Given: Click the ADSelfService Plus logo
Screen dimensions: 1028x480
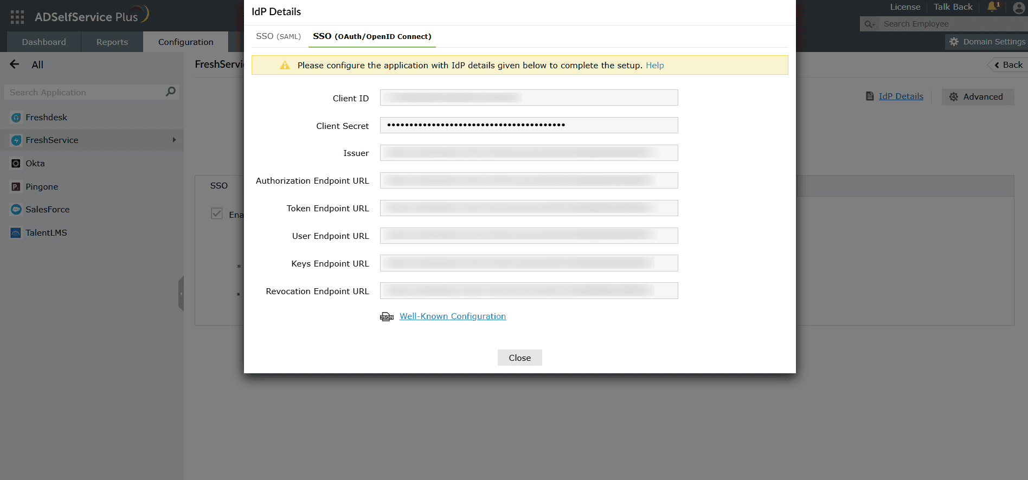Looking at the screenshot, I should coord(92,15).
